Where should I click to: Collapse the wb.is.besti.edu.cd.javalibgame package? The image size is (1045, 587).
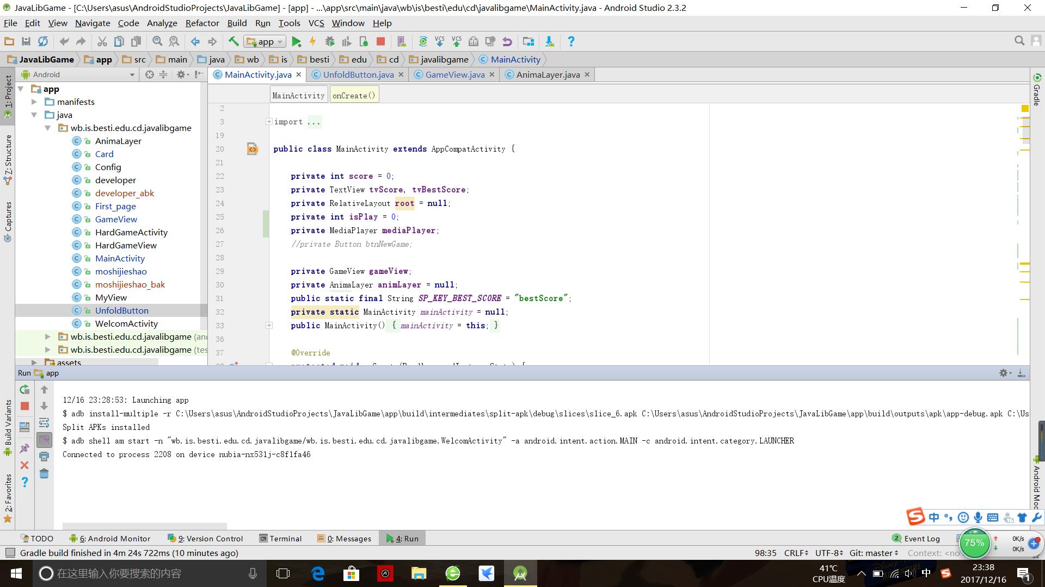(x=47, y=128)
